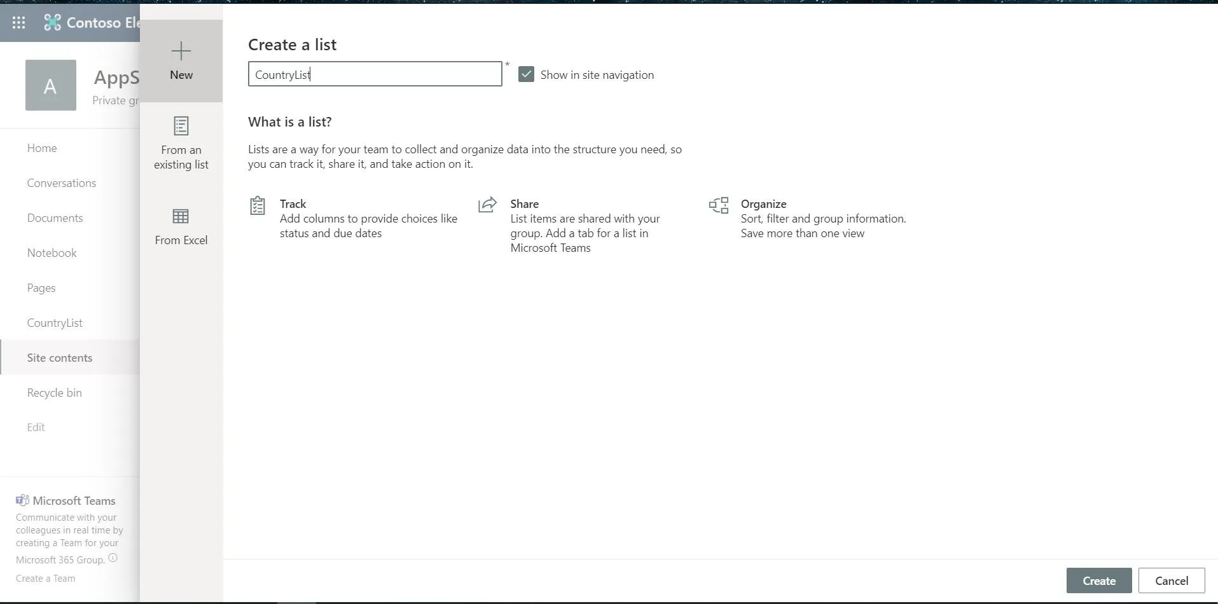Open Site contents navigation item
The height and width of the screenshot is (604, 1218).
(x=59, y=357)
